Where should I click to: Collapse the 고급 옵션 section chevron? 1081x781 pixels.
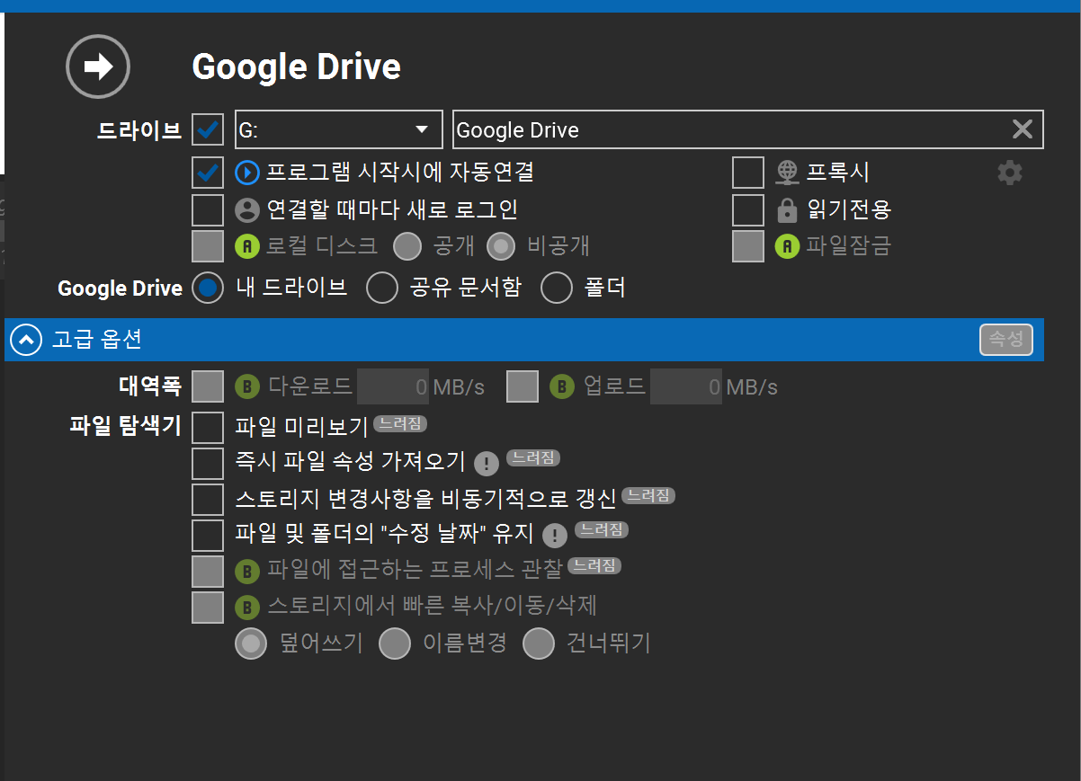(x=26, y=340)
